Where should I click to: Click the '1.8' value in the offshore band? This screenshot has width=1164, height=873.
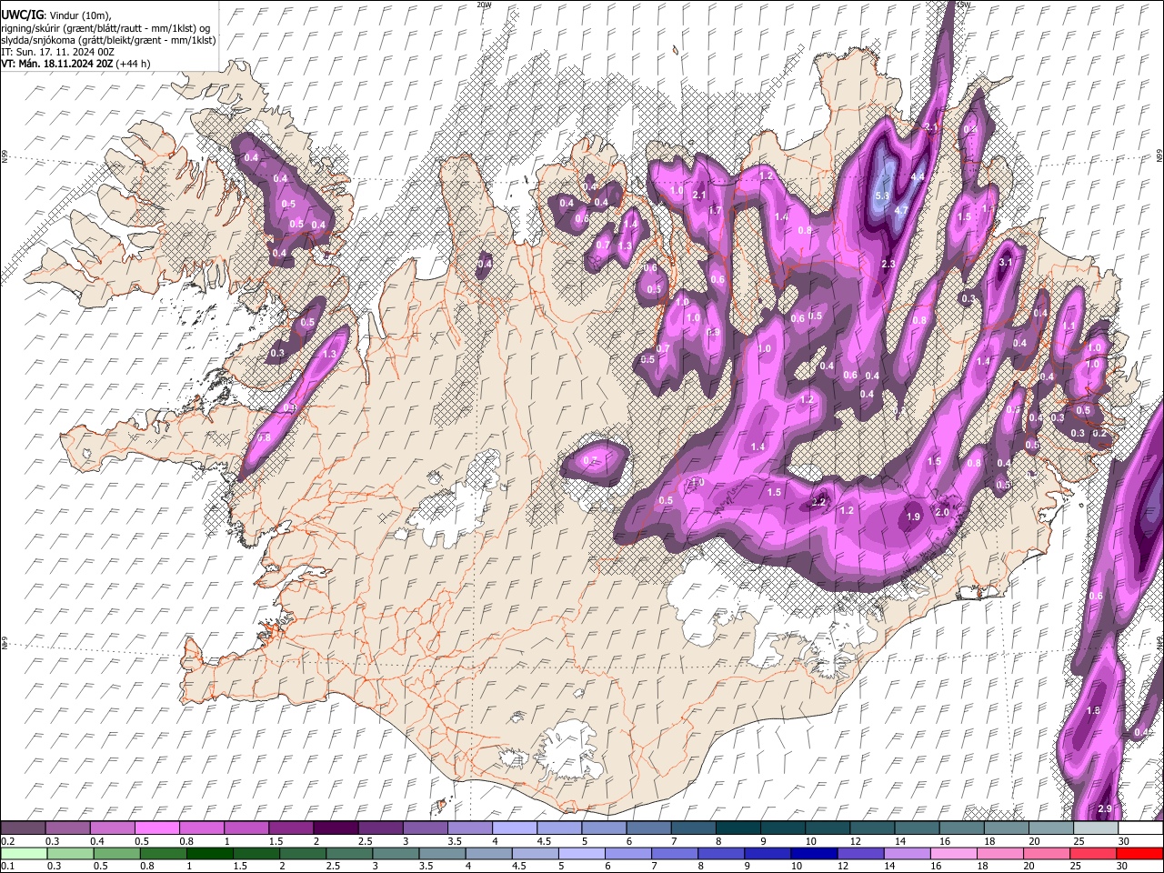pyautogui.click(x=1094, y=710)
